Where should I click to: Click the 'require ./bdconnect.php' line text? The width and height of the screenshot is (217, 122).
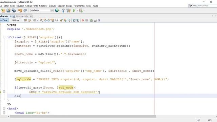coord(31,29)
